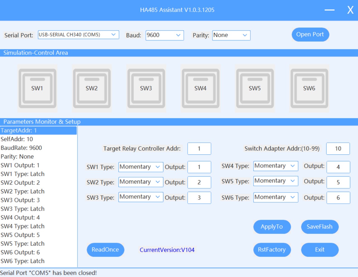358x277 pixels.
Task: Click the Target Relay Controller Addr field
Action: 199,149
